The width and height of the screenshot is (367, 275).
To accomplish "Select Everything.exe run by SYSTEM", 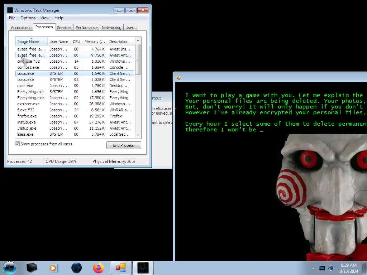I will coord(75,92).
